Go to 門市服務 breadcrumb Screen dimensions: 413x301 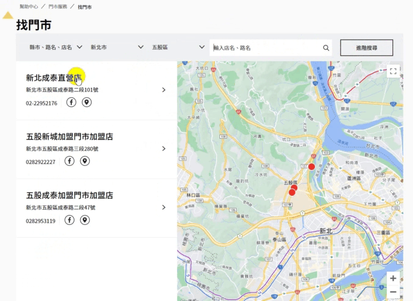point(58,6)
